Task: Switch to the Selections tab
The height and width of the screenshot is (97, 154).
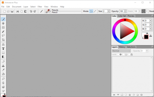Action: 131,47
